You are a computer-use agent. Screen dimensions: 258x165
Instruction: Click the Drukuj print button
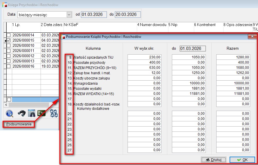213,160
